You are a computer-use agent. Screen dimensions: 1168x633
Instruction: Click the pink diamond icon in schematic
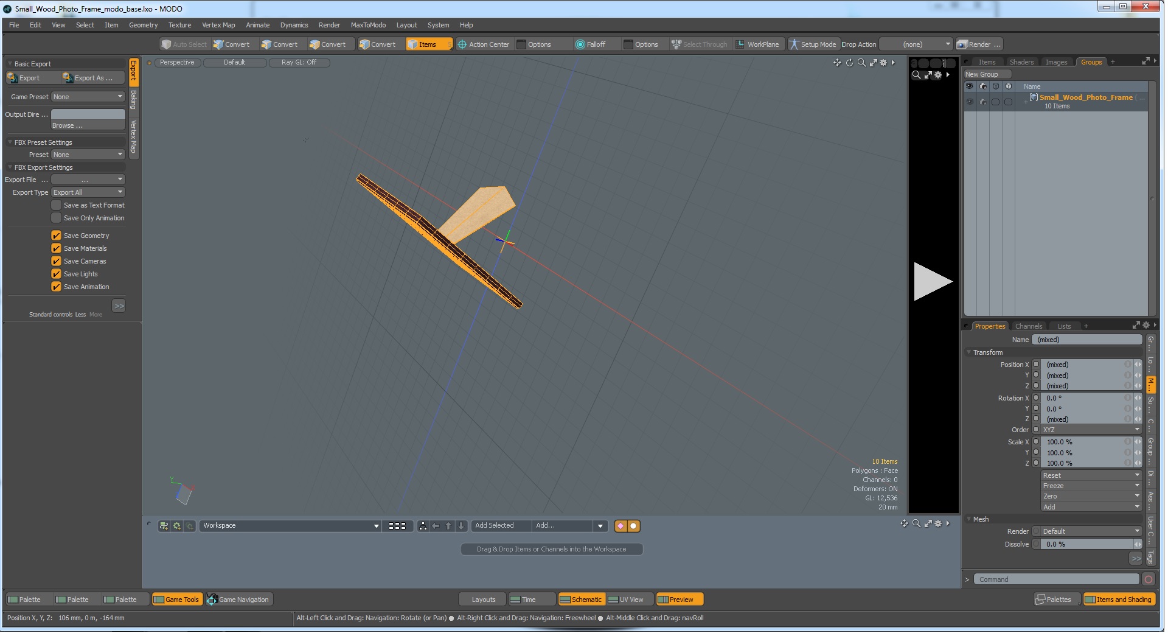tap(620, 526)
